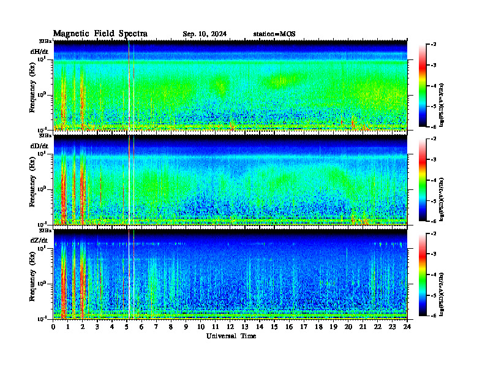Click the "15" hour tick label
The height and width of the screenshot is (375, 485).
pyautogui.click(x=274, y=327)
